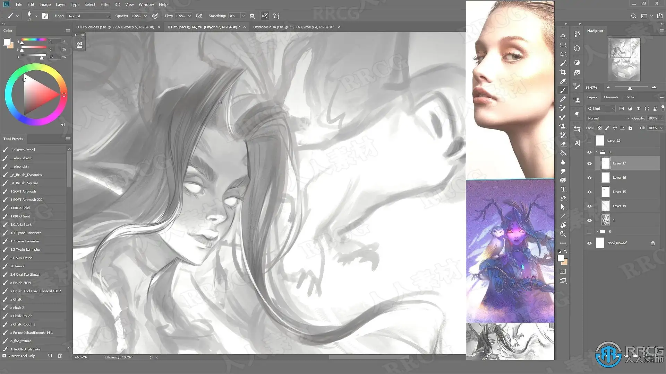Collapse layer group 1
This screenshot has height=374, width=666.
(x=597, y=152)
